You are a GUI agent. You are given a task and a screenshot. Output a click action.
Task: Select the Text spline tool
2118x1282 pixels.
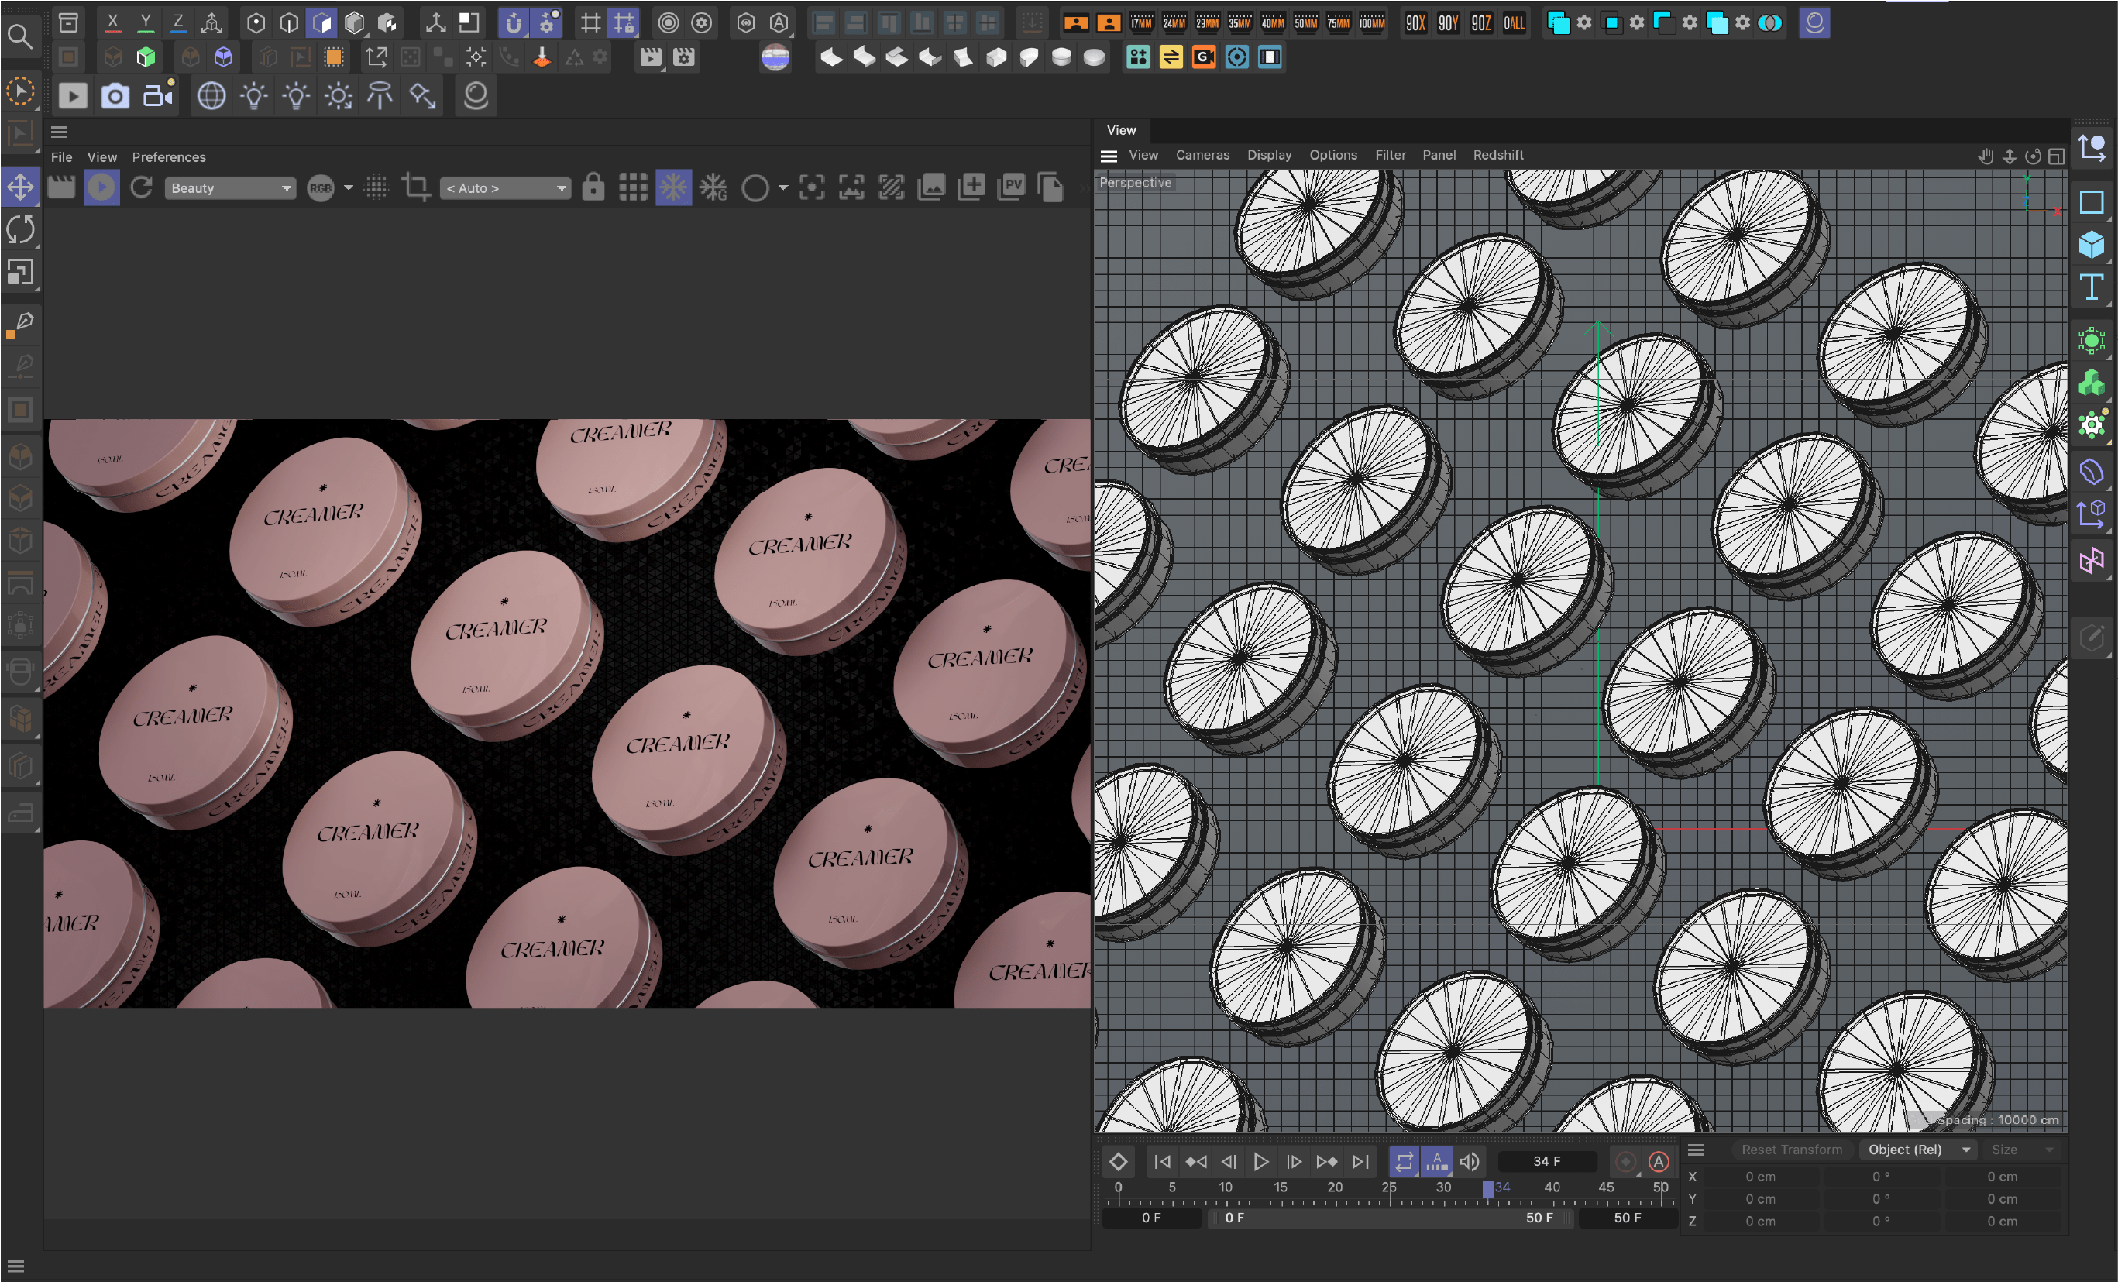point(2090,287)
